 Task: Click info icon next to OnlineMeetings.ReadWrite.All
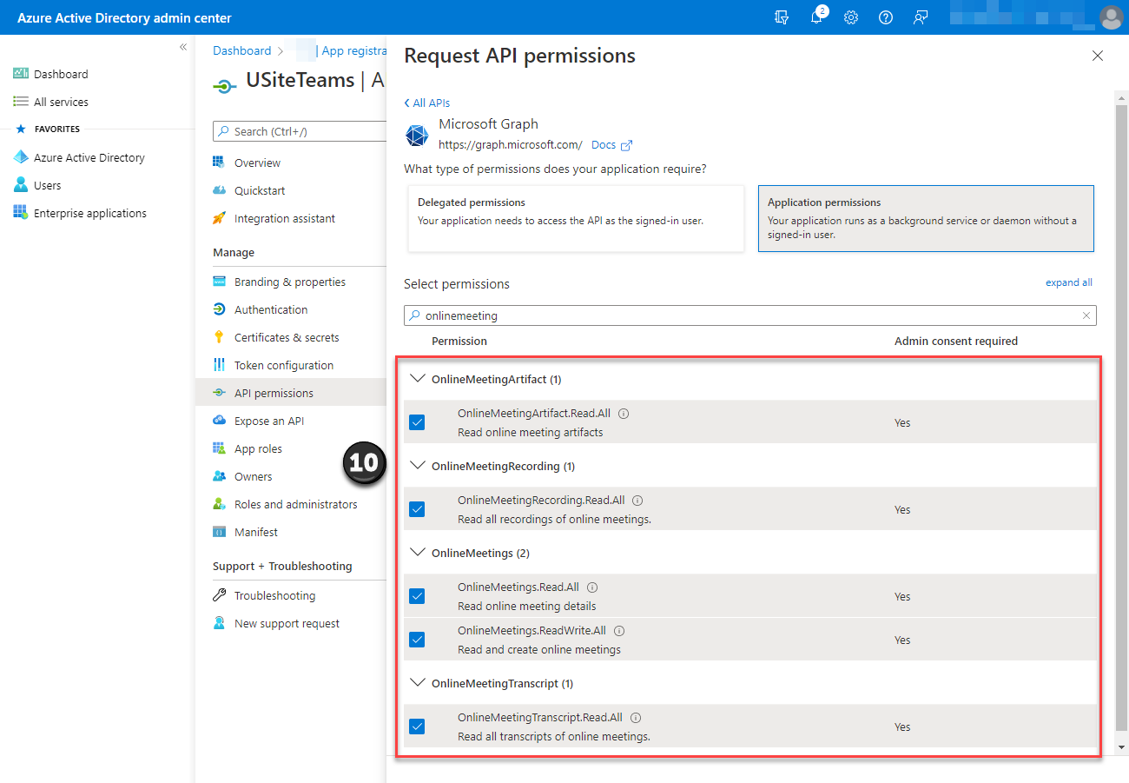(619, 631)
